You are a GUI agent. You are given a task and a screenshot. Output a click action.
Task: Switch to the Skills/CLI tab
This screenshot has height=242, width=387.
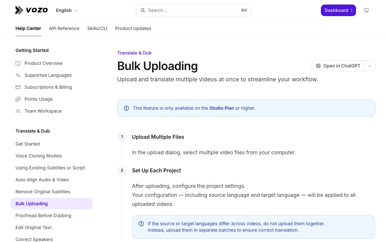(x=97, y=28)
